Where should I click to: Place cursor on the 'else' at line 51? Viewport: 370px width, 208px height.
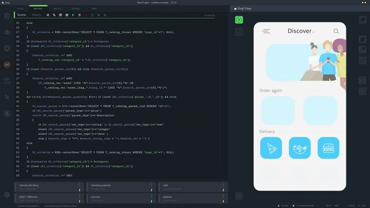point(30,143)
